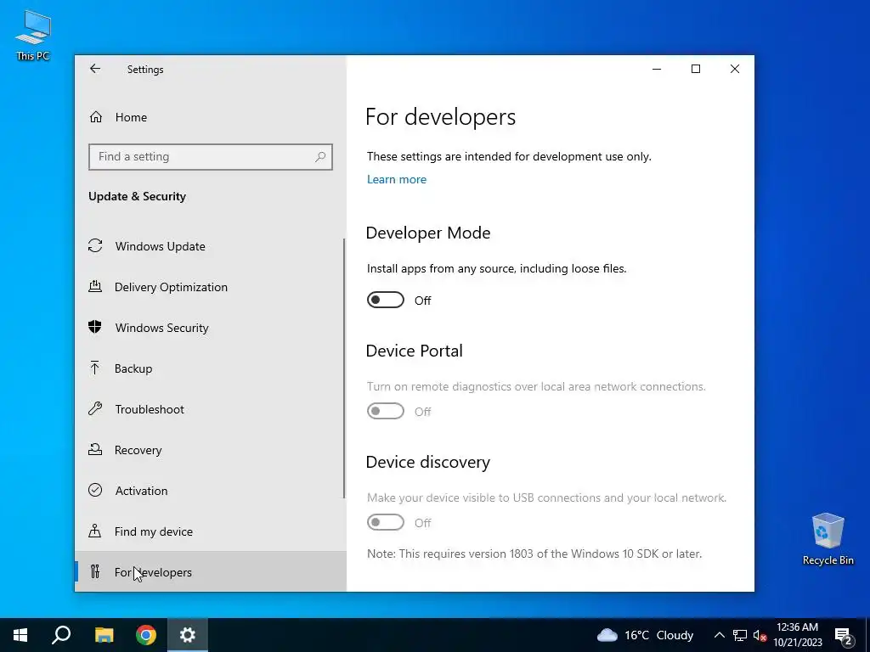
Task: Select the This PC desktop icon
Action: click(33, 35)
